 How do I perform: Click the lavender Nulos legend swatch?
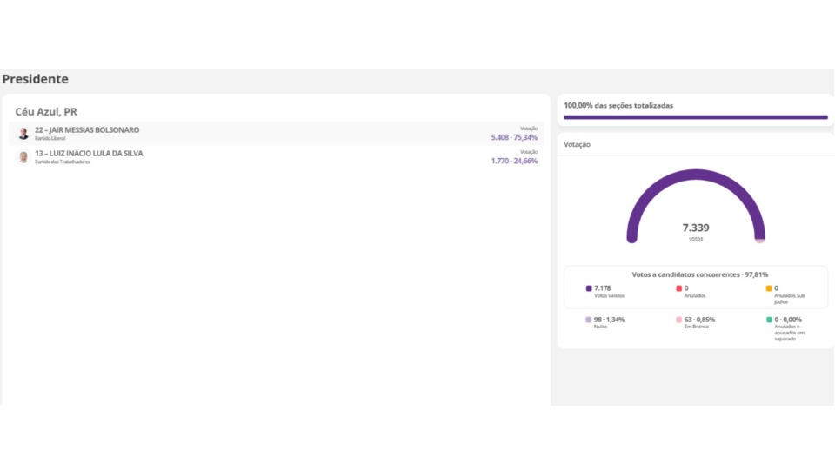tap(589, 320)
